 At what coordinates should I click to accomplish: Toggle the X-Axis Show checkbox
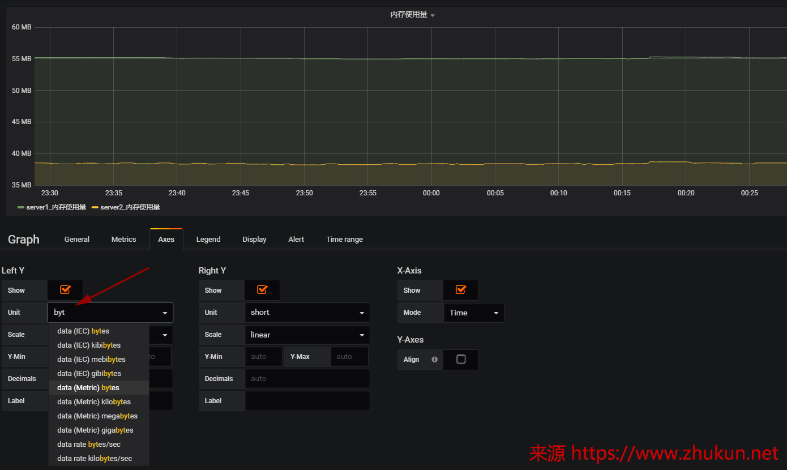(x=461, y=290)
